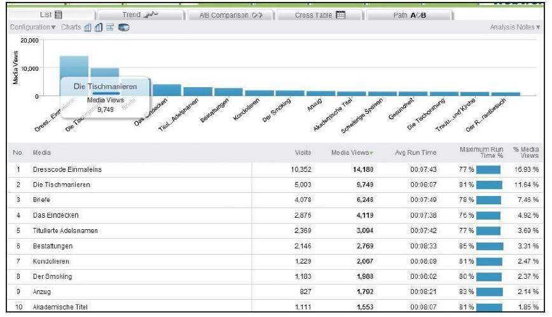
Task: Click the tallest bar in the chart
Action: point(74,67)
